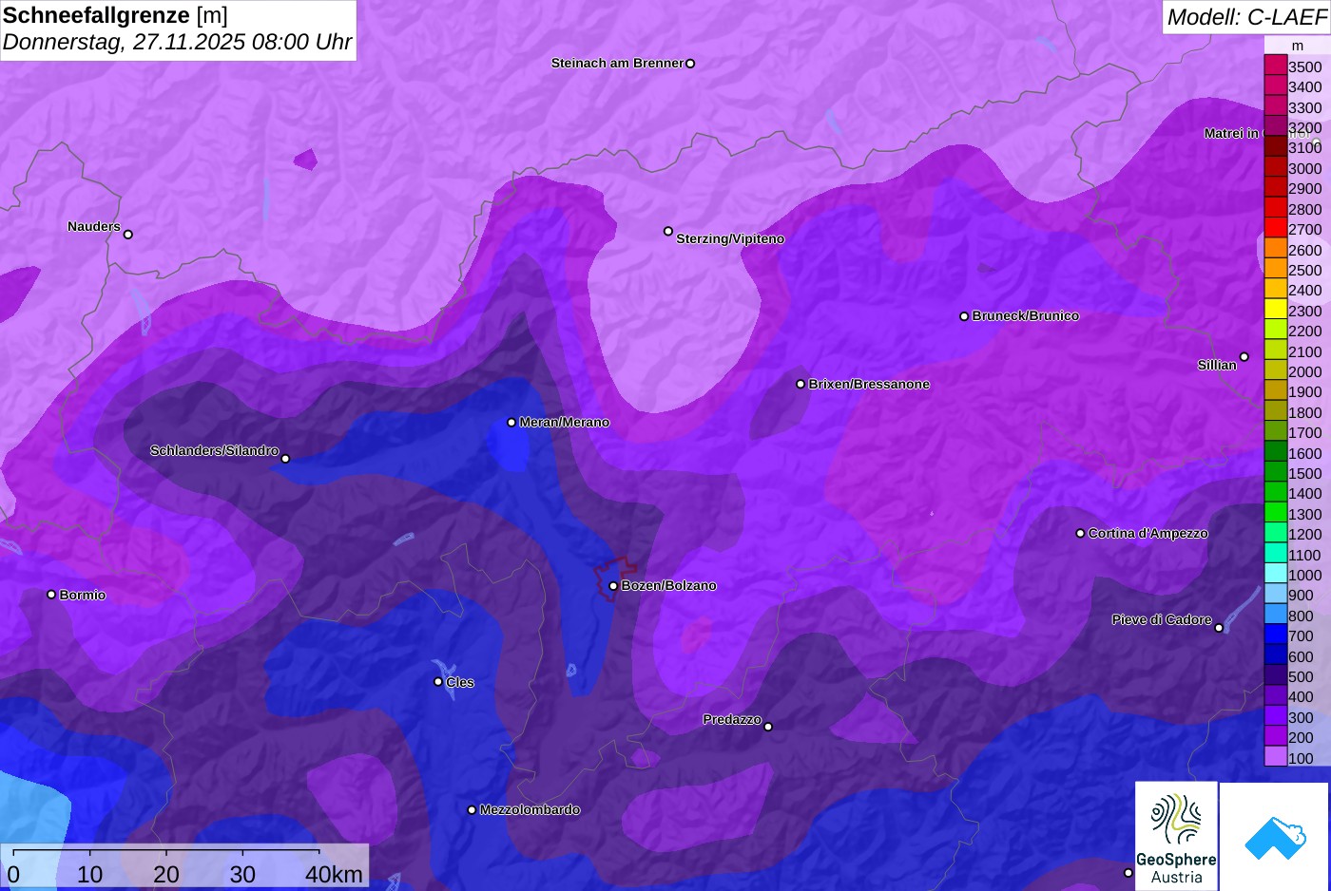The width and height of the screenshot is (1331, 891).
Task: Pick the 1500 m green legend swatch
Action: tap(1275, 472)
